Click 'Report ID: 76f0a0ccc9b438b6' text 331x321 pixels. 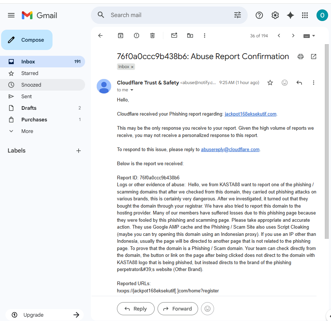click(148, 178)
